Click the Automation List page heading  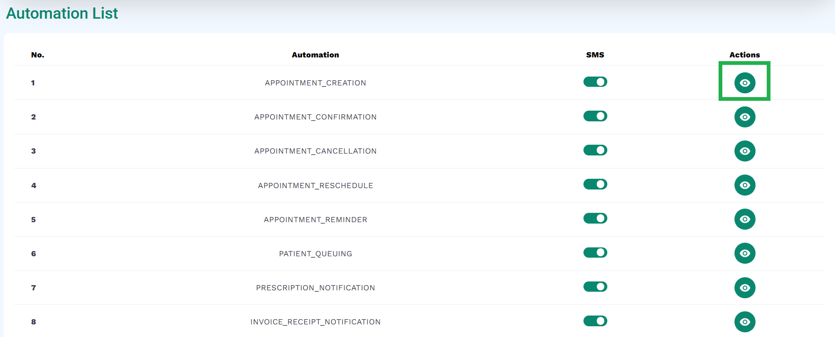(x=62, y=14)
